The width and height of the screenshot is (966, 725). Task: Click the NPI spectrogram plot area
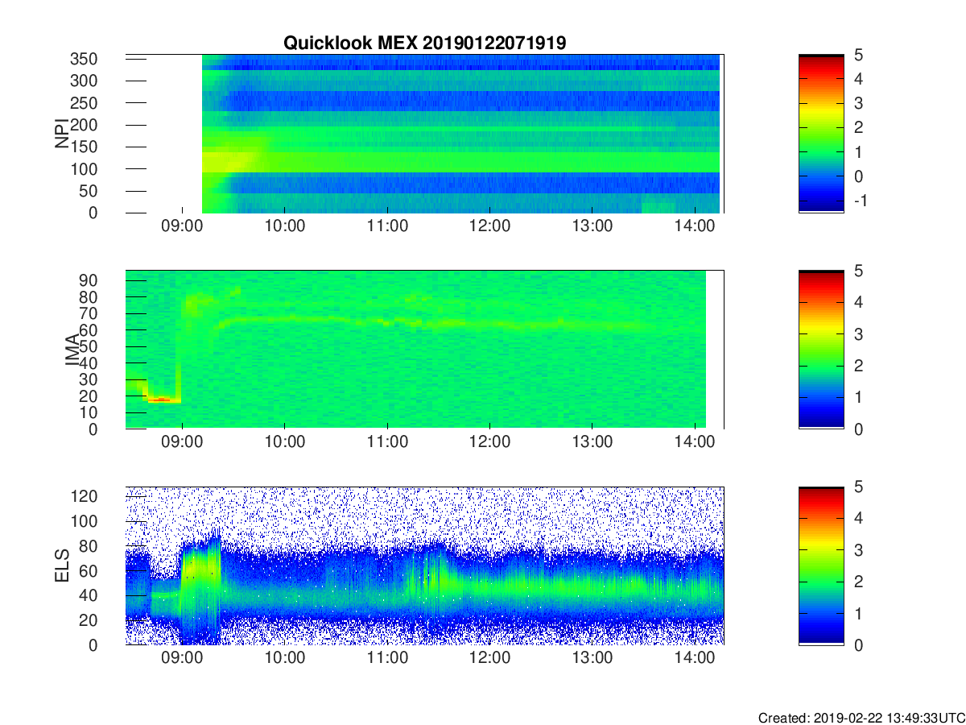click(x=424, y=134)
